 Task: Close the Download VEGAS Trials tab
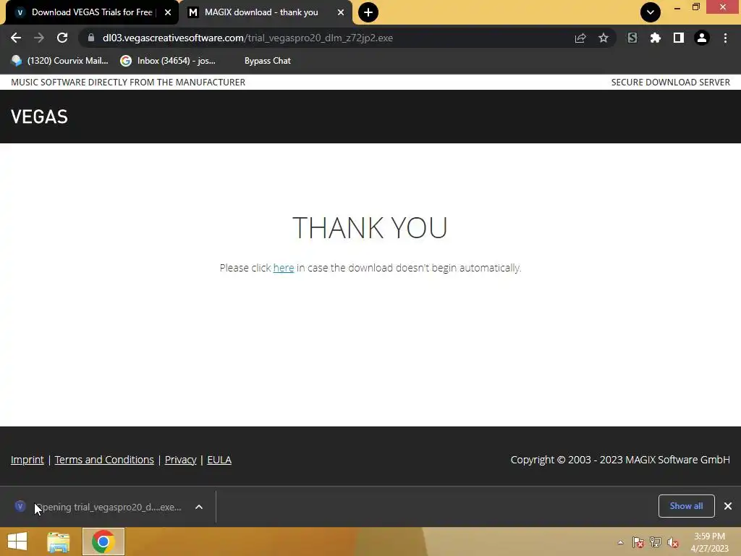click(168, 12)
